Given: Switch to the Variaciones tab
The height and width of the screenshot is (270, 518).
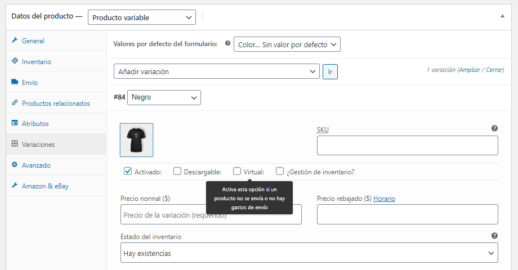Looking at the screenshot, I should point(38,144).
